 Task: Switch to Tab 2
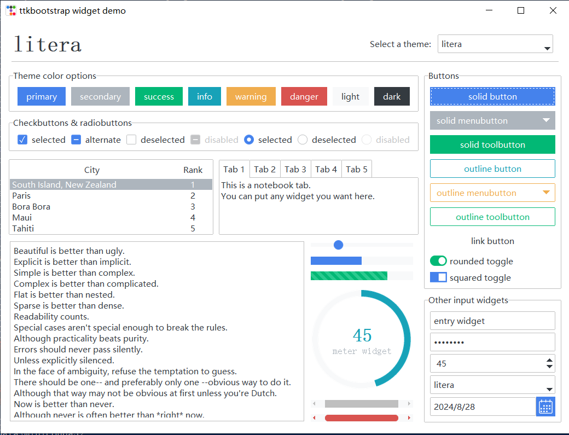(x=265, y=170)
